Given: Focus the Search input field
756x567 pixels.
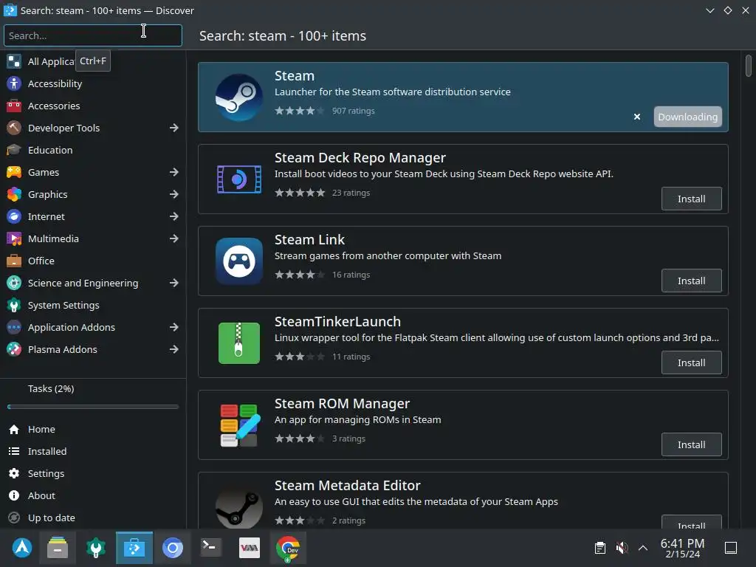Looking at the screenshot, I should [93, 35].
